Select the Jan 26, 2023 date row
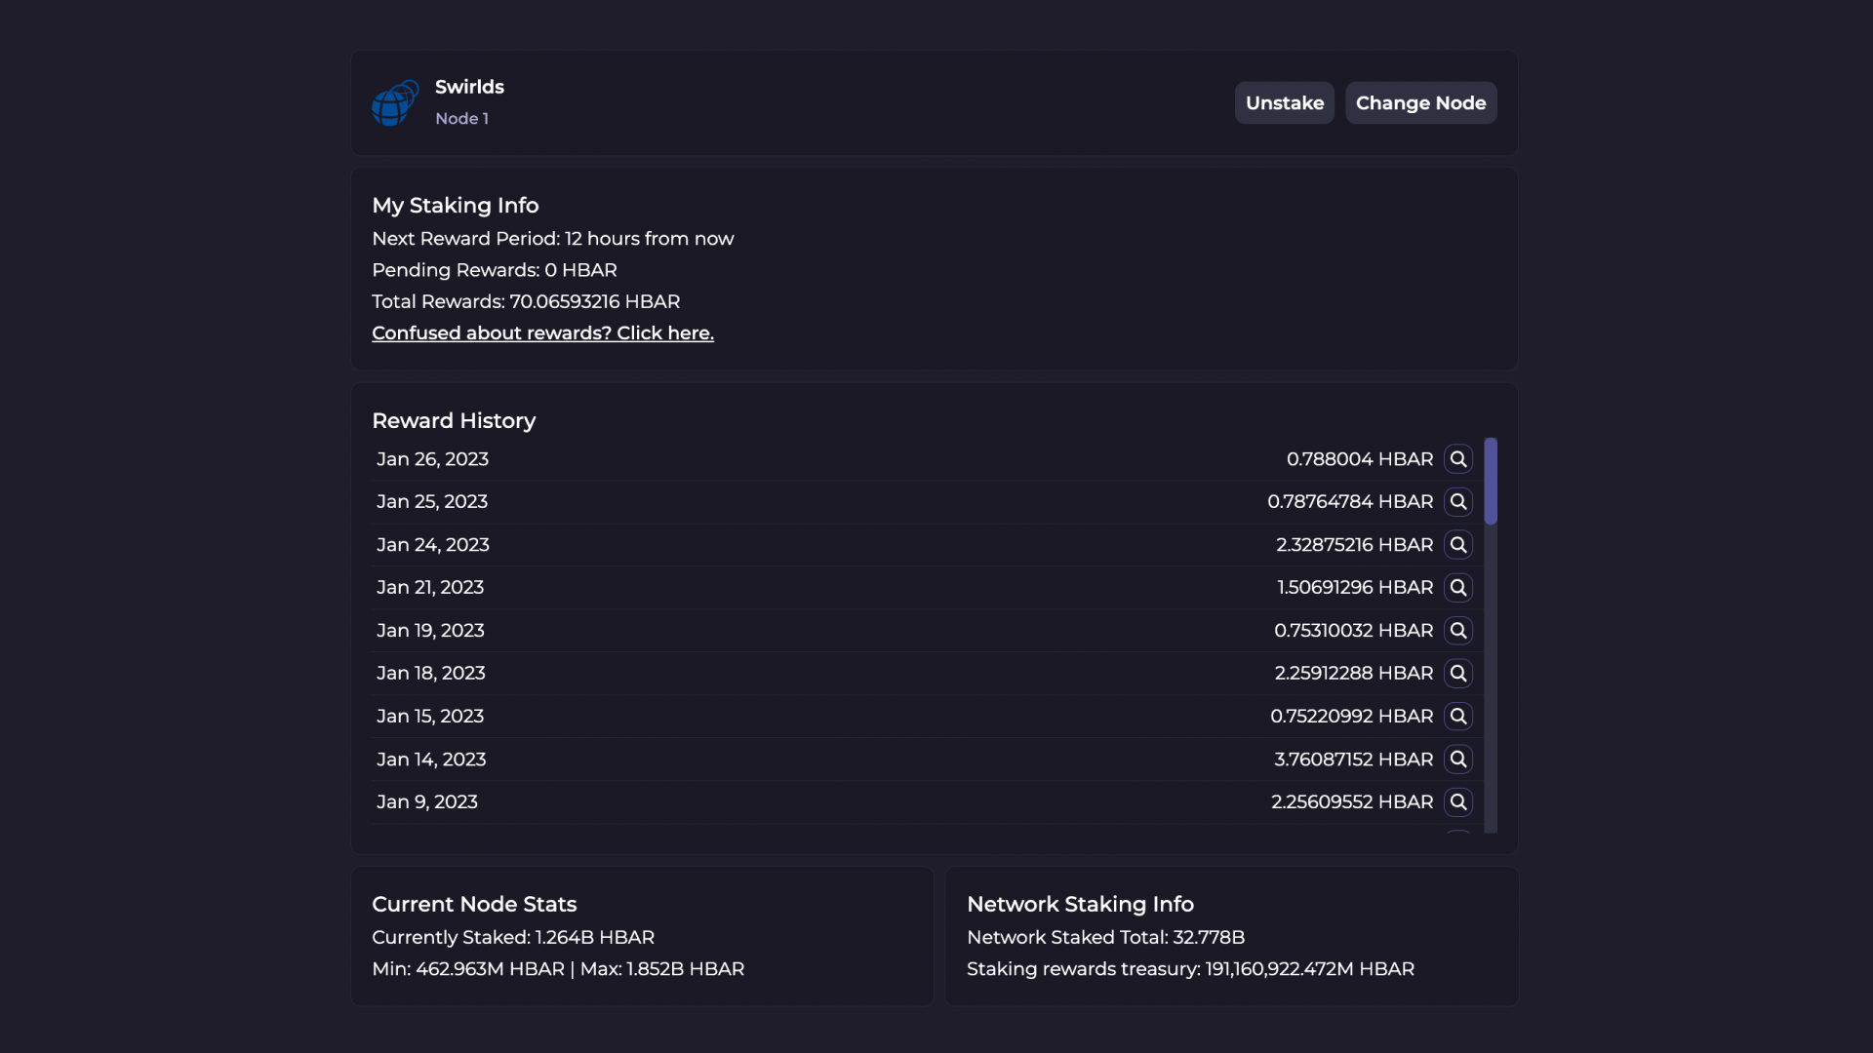1873x1053 pixels. coord(432,459)
